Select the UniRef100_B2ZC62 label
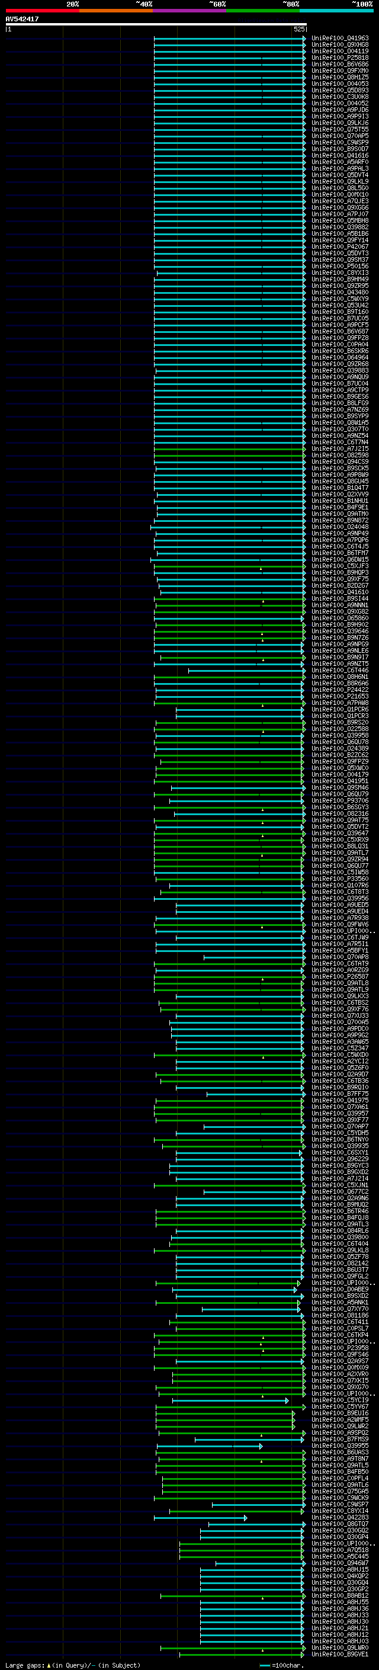Viewport: 379px width, 1670px height. click(340, 755)
